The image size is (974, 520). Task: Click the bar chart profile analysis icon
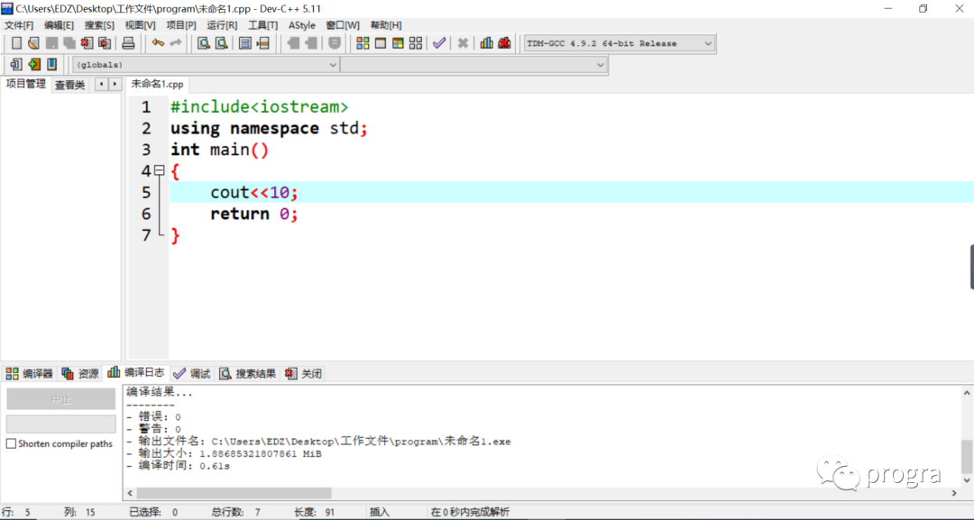486,43
